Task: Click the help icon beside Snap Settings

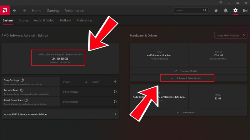Action: click(x=22, y=80)
